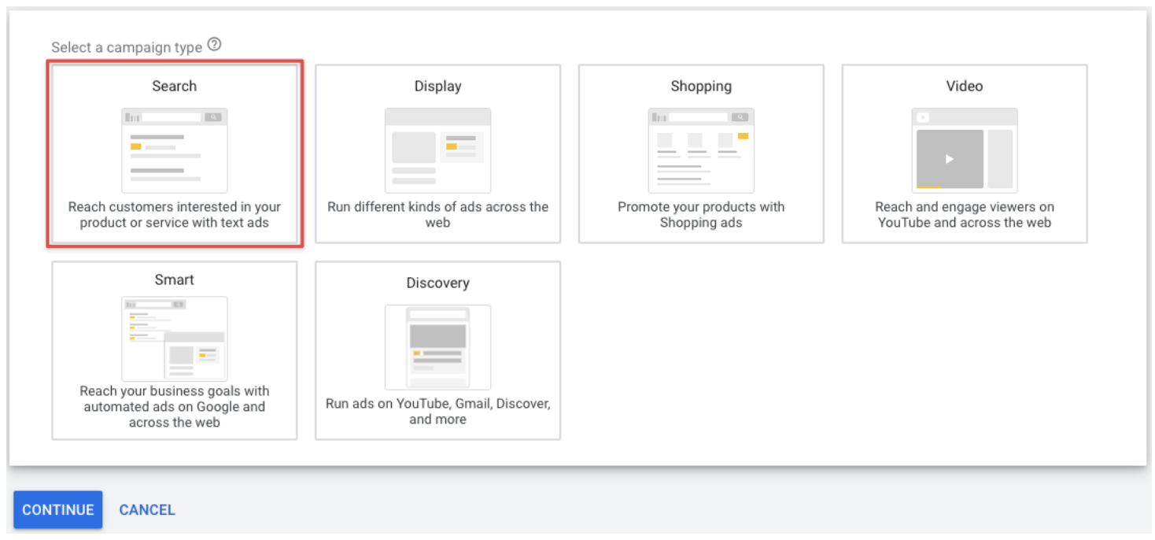Select the Discovery campaign type card

tap(438, 350)
